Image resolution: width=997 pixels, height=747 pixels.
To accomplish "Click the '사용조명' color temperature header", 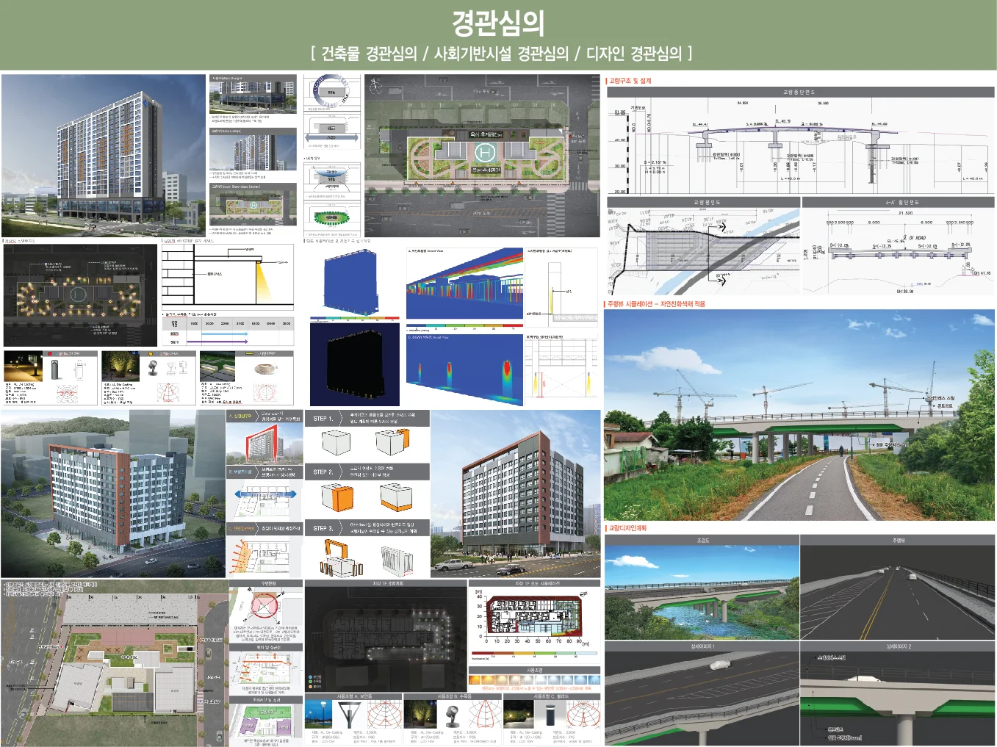I will (535, 671).
